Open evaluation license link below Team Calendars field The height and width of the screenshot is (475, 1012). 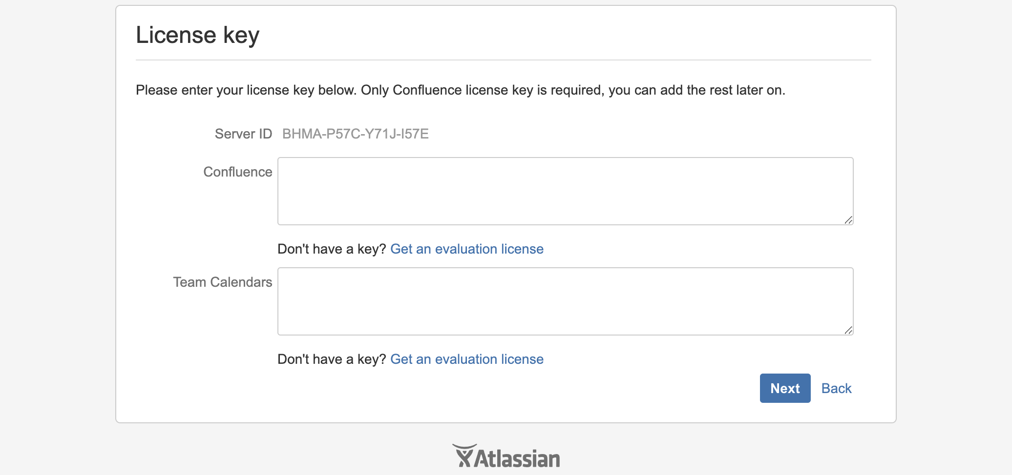[x=466, y=359]
